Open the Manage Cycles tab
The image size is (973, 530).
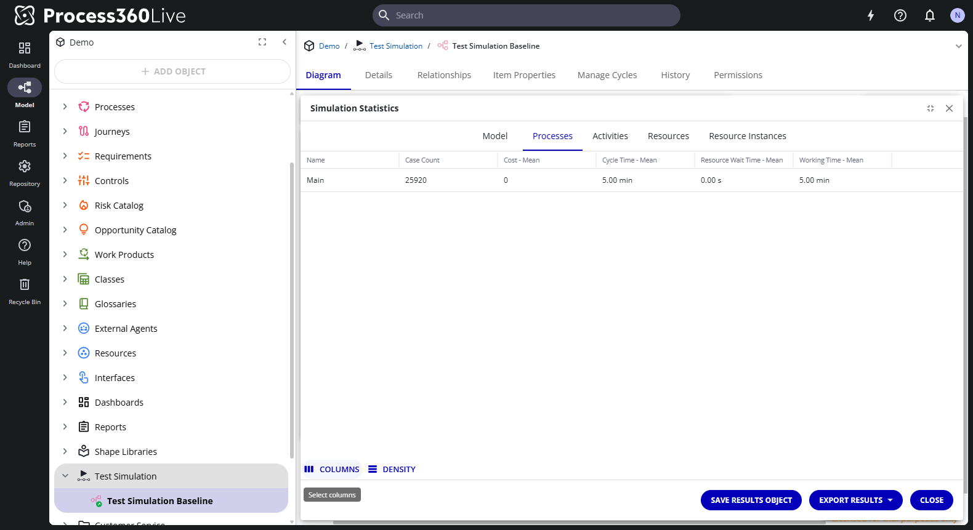click(607, 75)
